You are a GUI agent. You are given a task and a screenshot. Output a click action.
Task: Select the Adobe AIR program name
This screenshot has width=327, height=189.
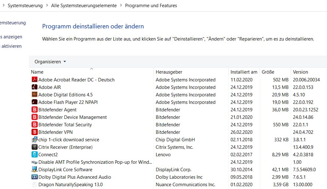click(50, 87)
